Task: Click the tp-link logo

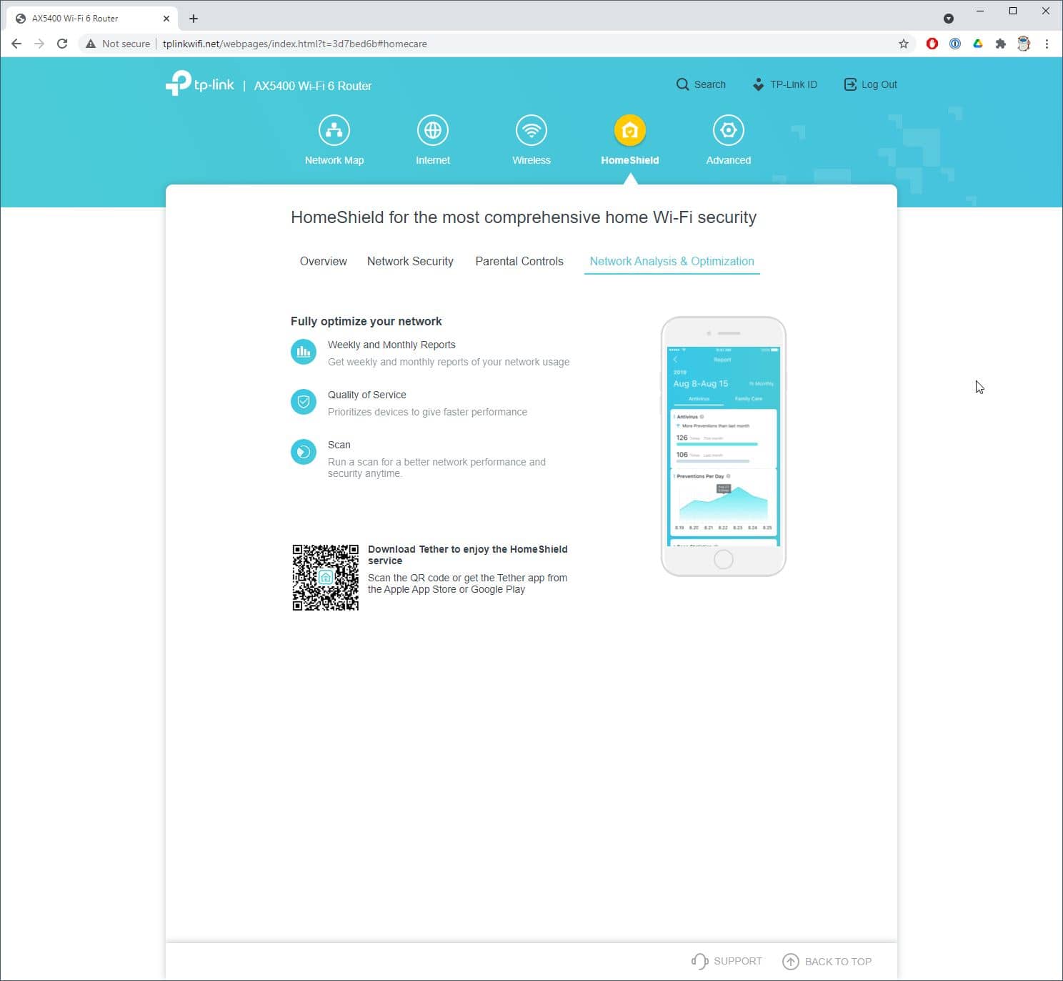Action: (x=200, y=83)
